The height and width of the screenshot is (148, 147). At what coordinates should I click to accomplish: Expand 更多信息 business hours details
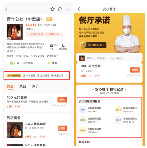(52, 56)
